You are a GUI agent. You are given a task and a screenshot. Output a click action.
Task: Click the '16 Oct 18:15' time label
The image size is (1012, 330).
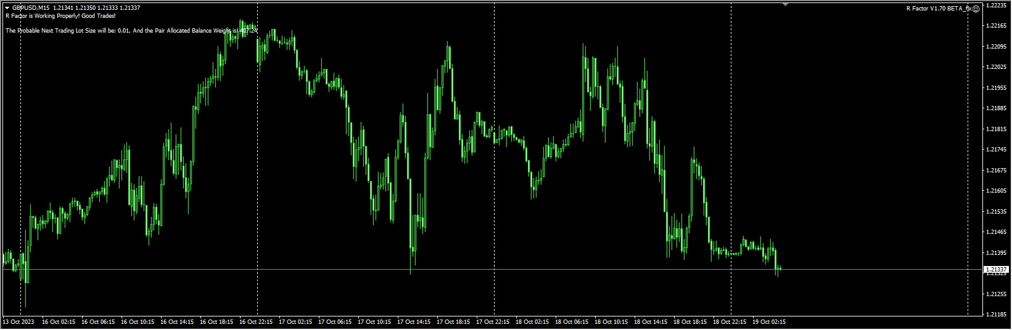pyautogui.click(x=218, y=321)
